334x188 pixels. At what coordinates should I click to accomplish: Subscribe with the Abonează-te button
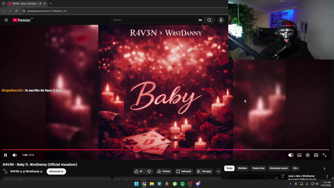pyautogui.click(x=56, y=171)
